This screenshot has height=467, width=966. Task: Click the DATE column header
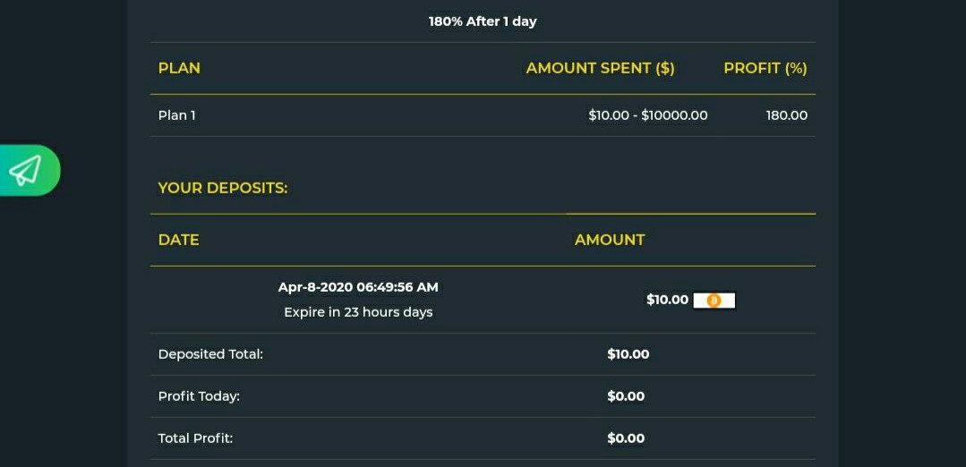tap(179, 240)
